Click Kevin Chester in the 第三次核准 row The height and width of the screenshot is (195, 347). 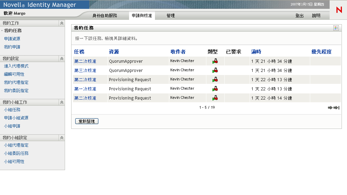182,70
